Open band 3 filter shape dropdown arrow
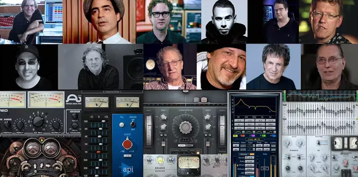Viewport: 358px width, 177px height. 264,132
